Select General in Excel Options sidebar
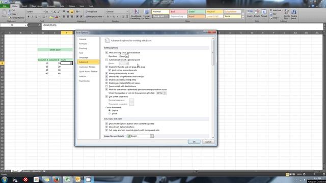326x183 pixels. coord(83,39)
